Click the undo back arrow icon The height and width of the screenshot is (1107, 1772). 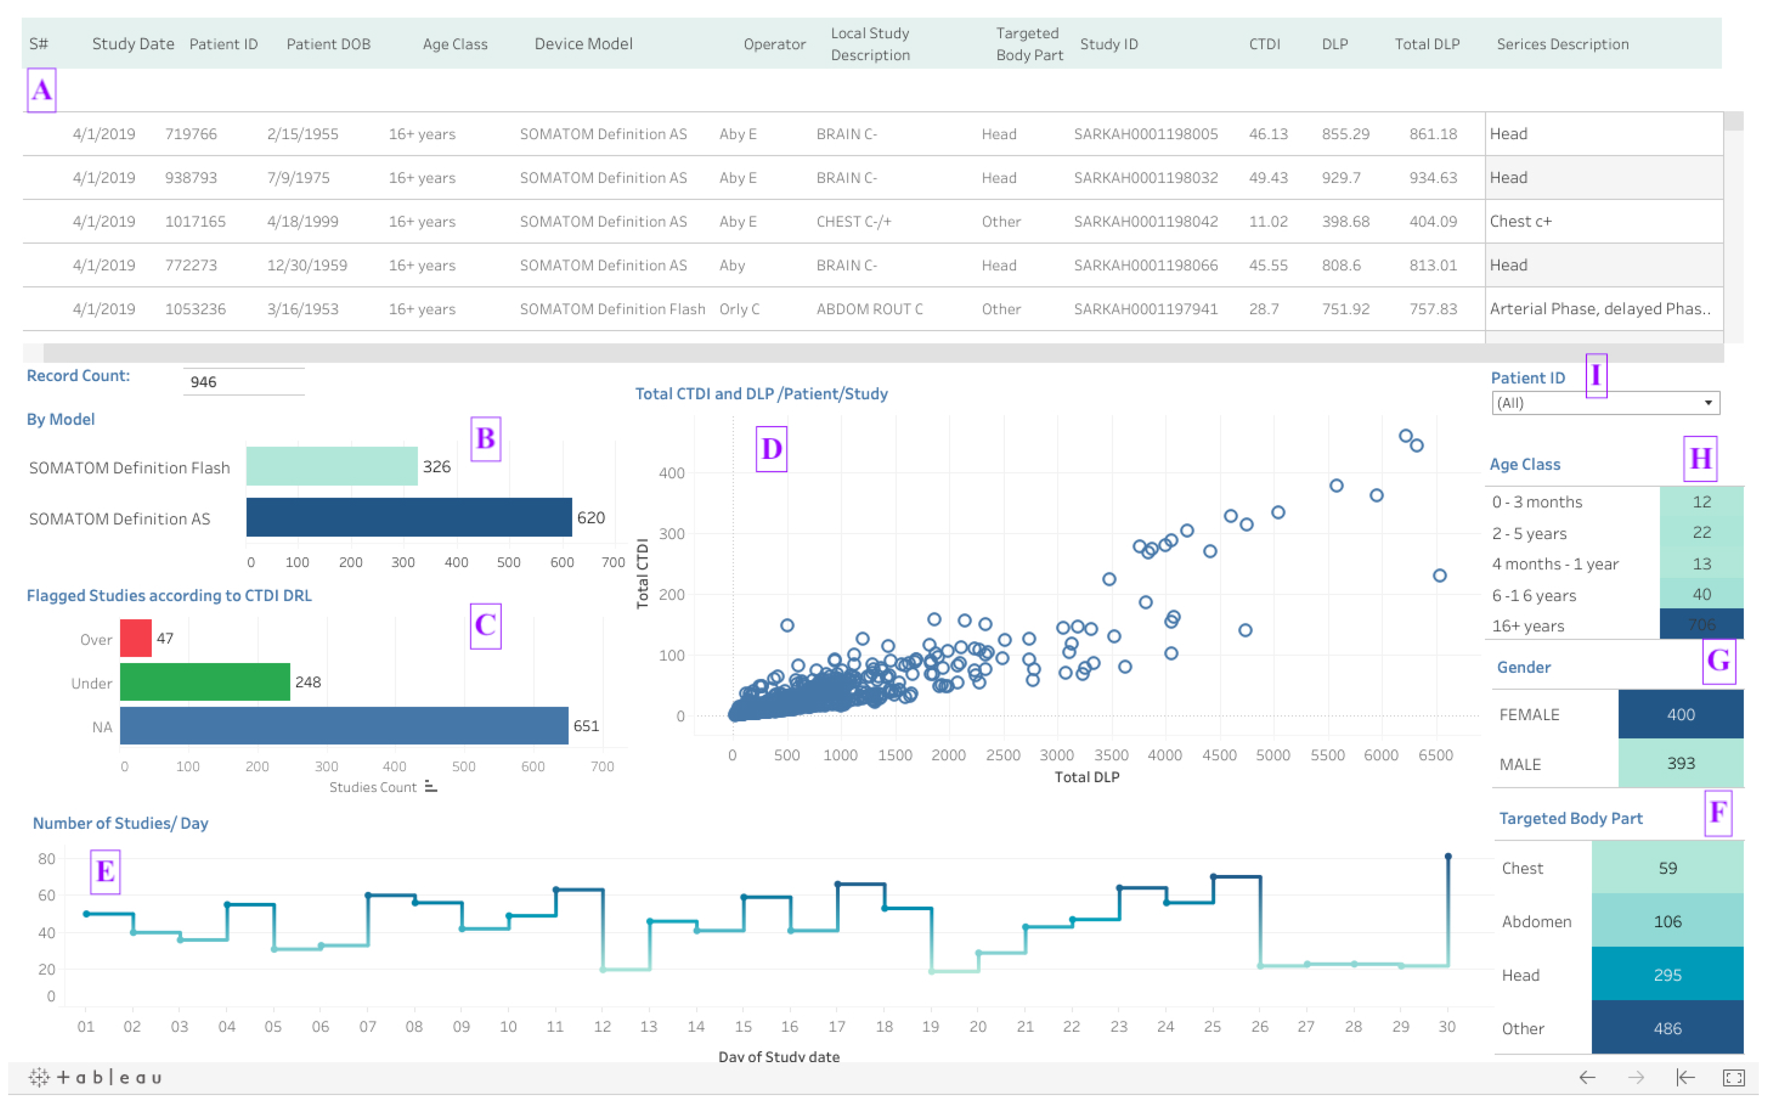1587,1077
